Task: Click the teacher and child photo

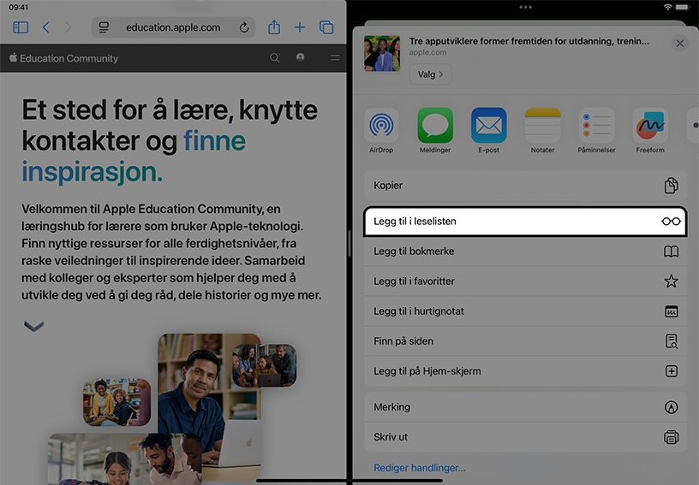Action: 116,402
